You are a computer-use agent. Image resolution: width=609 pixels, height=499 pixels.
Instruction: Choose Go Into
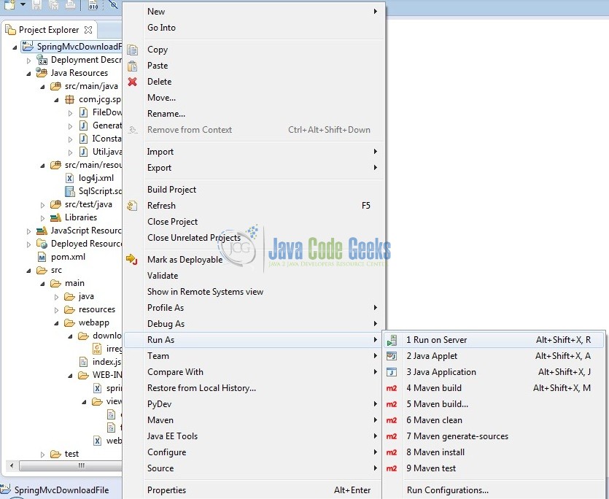(254, 28)
